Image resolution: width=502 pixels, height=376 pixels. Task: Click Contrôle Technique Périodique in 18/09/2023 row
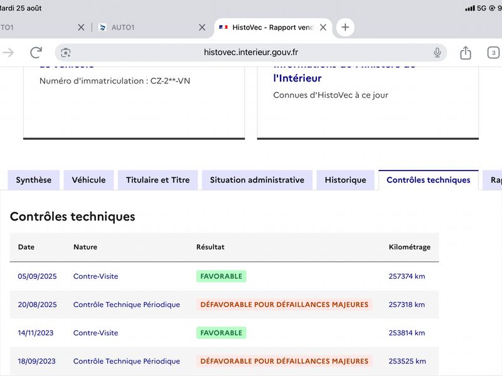click(127, 362)
